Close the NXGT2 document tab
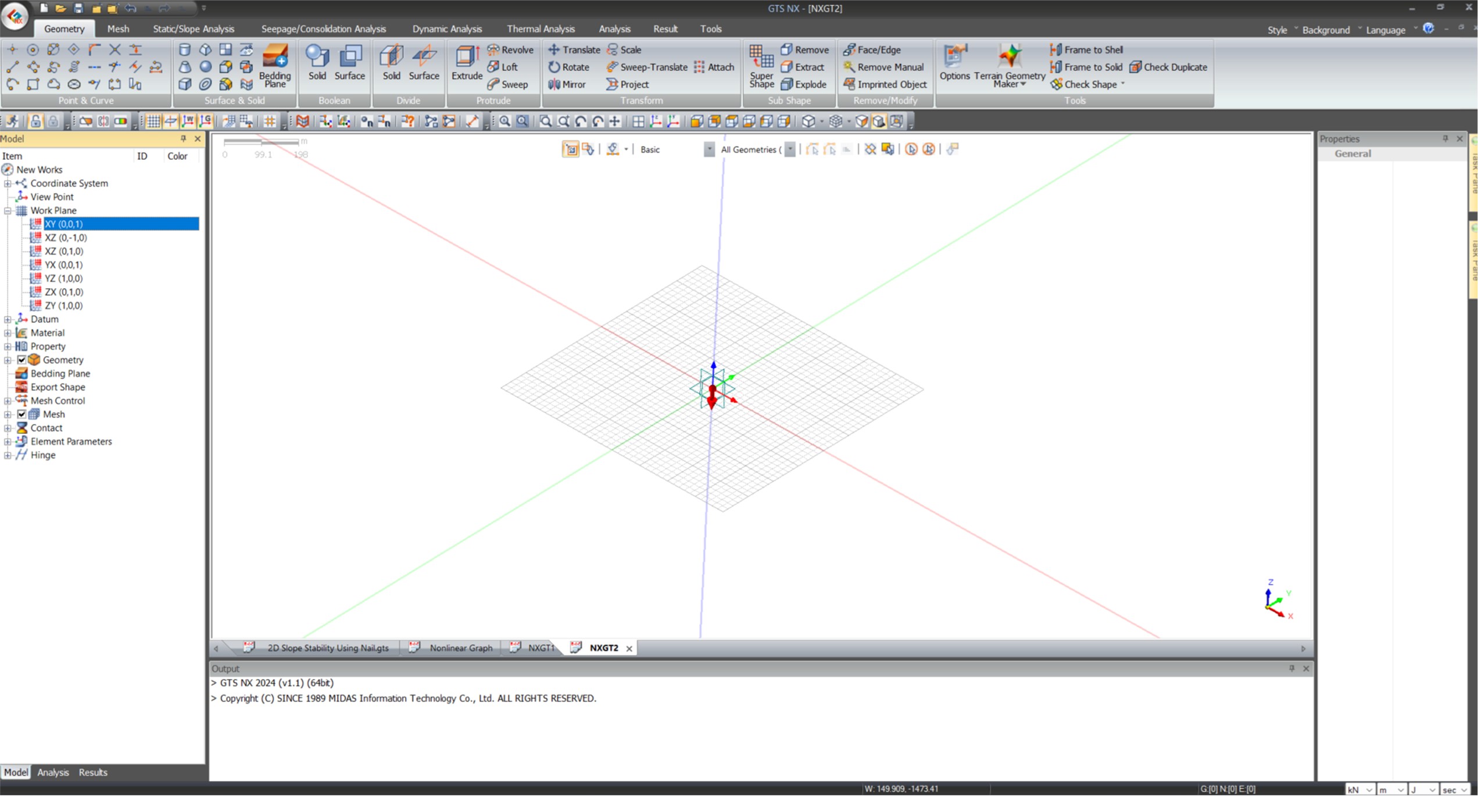The height and width of the screenshot is (796, 1478). (x=629, y=648)
